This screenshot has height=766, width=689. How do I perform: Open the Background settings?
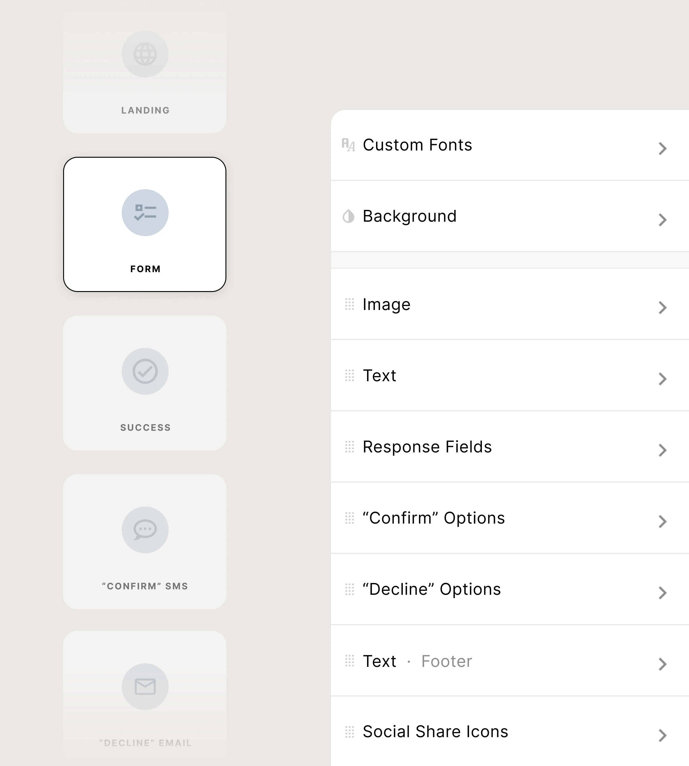pyautogui.click(x=492, y=216)
